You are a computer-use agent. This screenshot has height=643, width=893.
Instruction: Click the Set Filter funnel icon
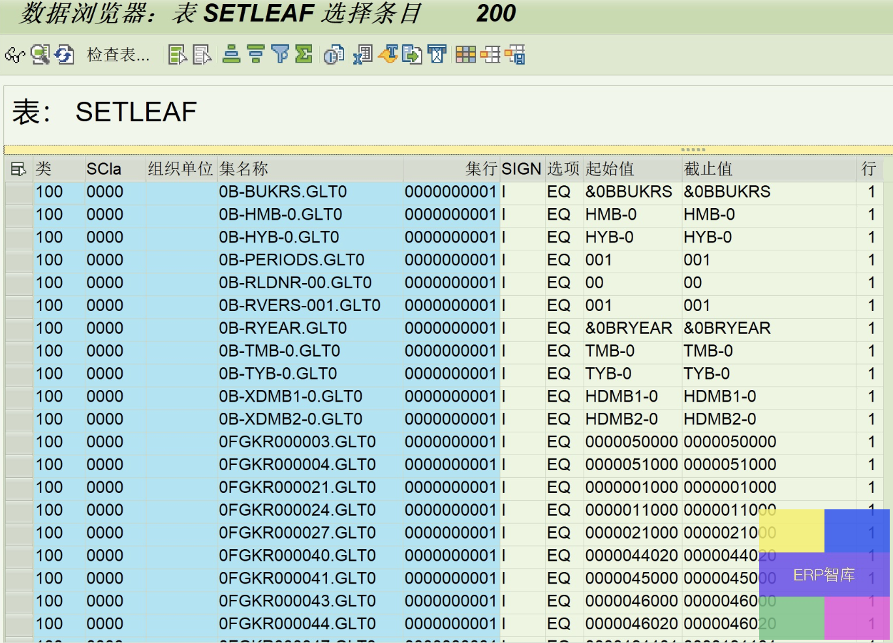pyautogui.click(x=279, y=55)
